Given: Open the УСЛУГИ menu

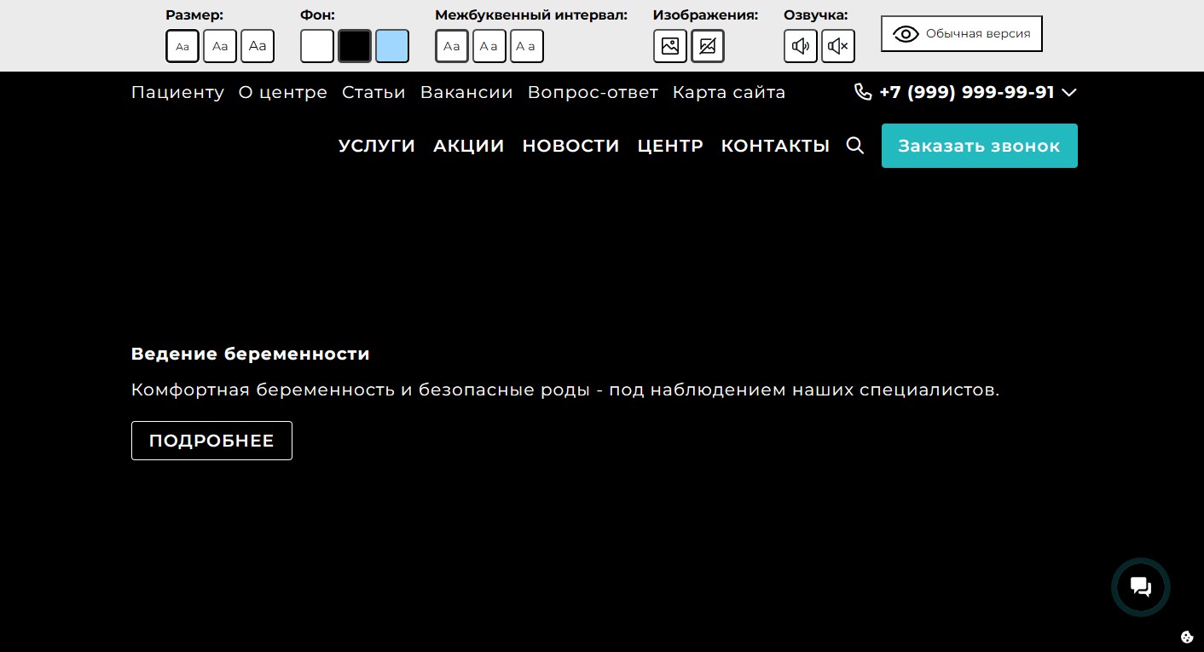Looking at the screenshot, I should pos(377,146).
